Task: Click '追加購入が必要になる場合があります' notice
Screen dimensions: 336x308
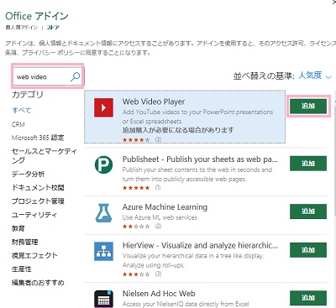Action: 178,130
